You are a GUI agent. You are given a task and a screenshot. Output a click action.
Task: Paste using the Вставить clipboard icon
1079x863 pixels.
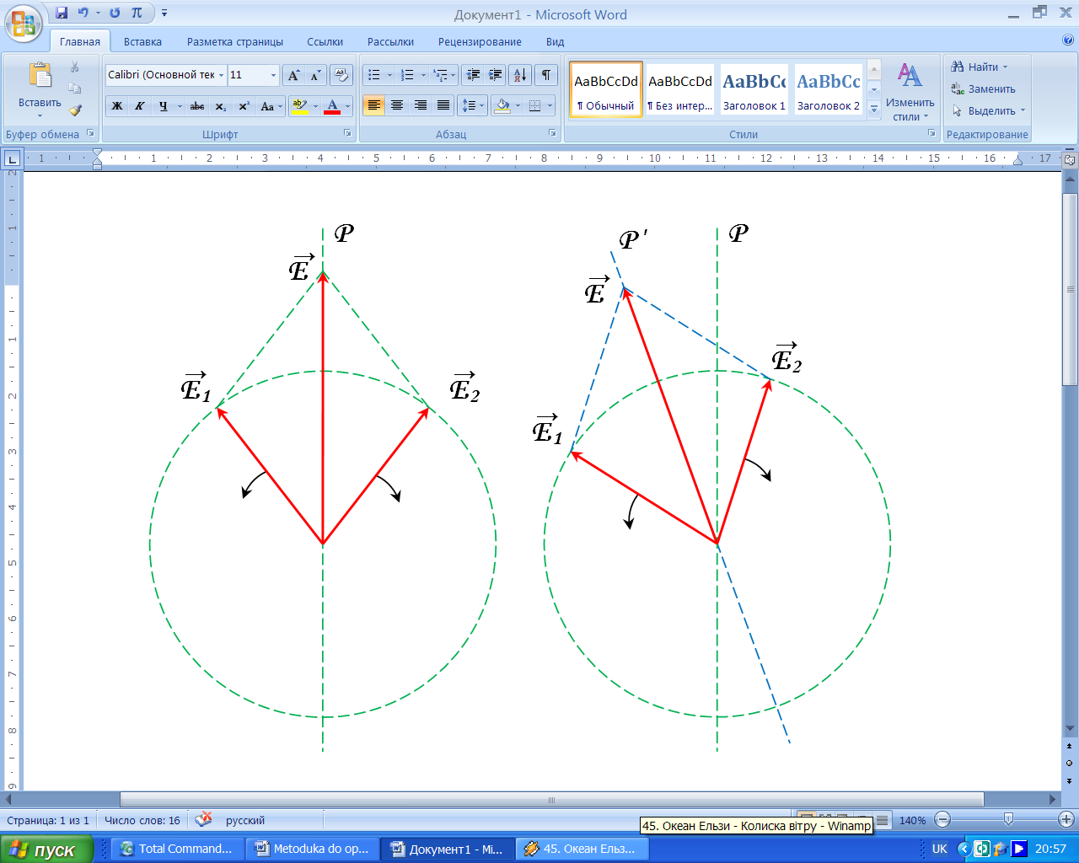tap(40, 76)
